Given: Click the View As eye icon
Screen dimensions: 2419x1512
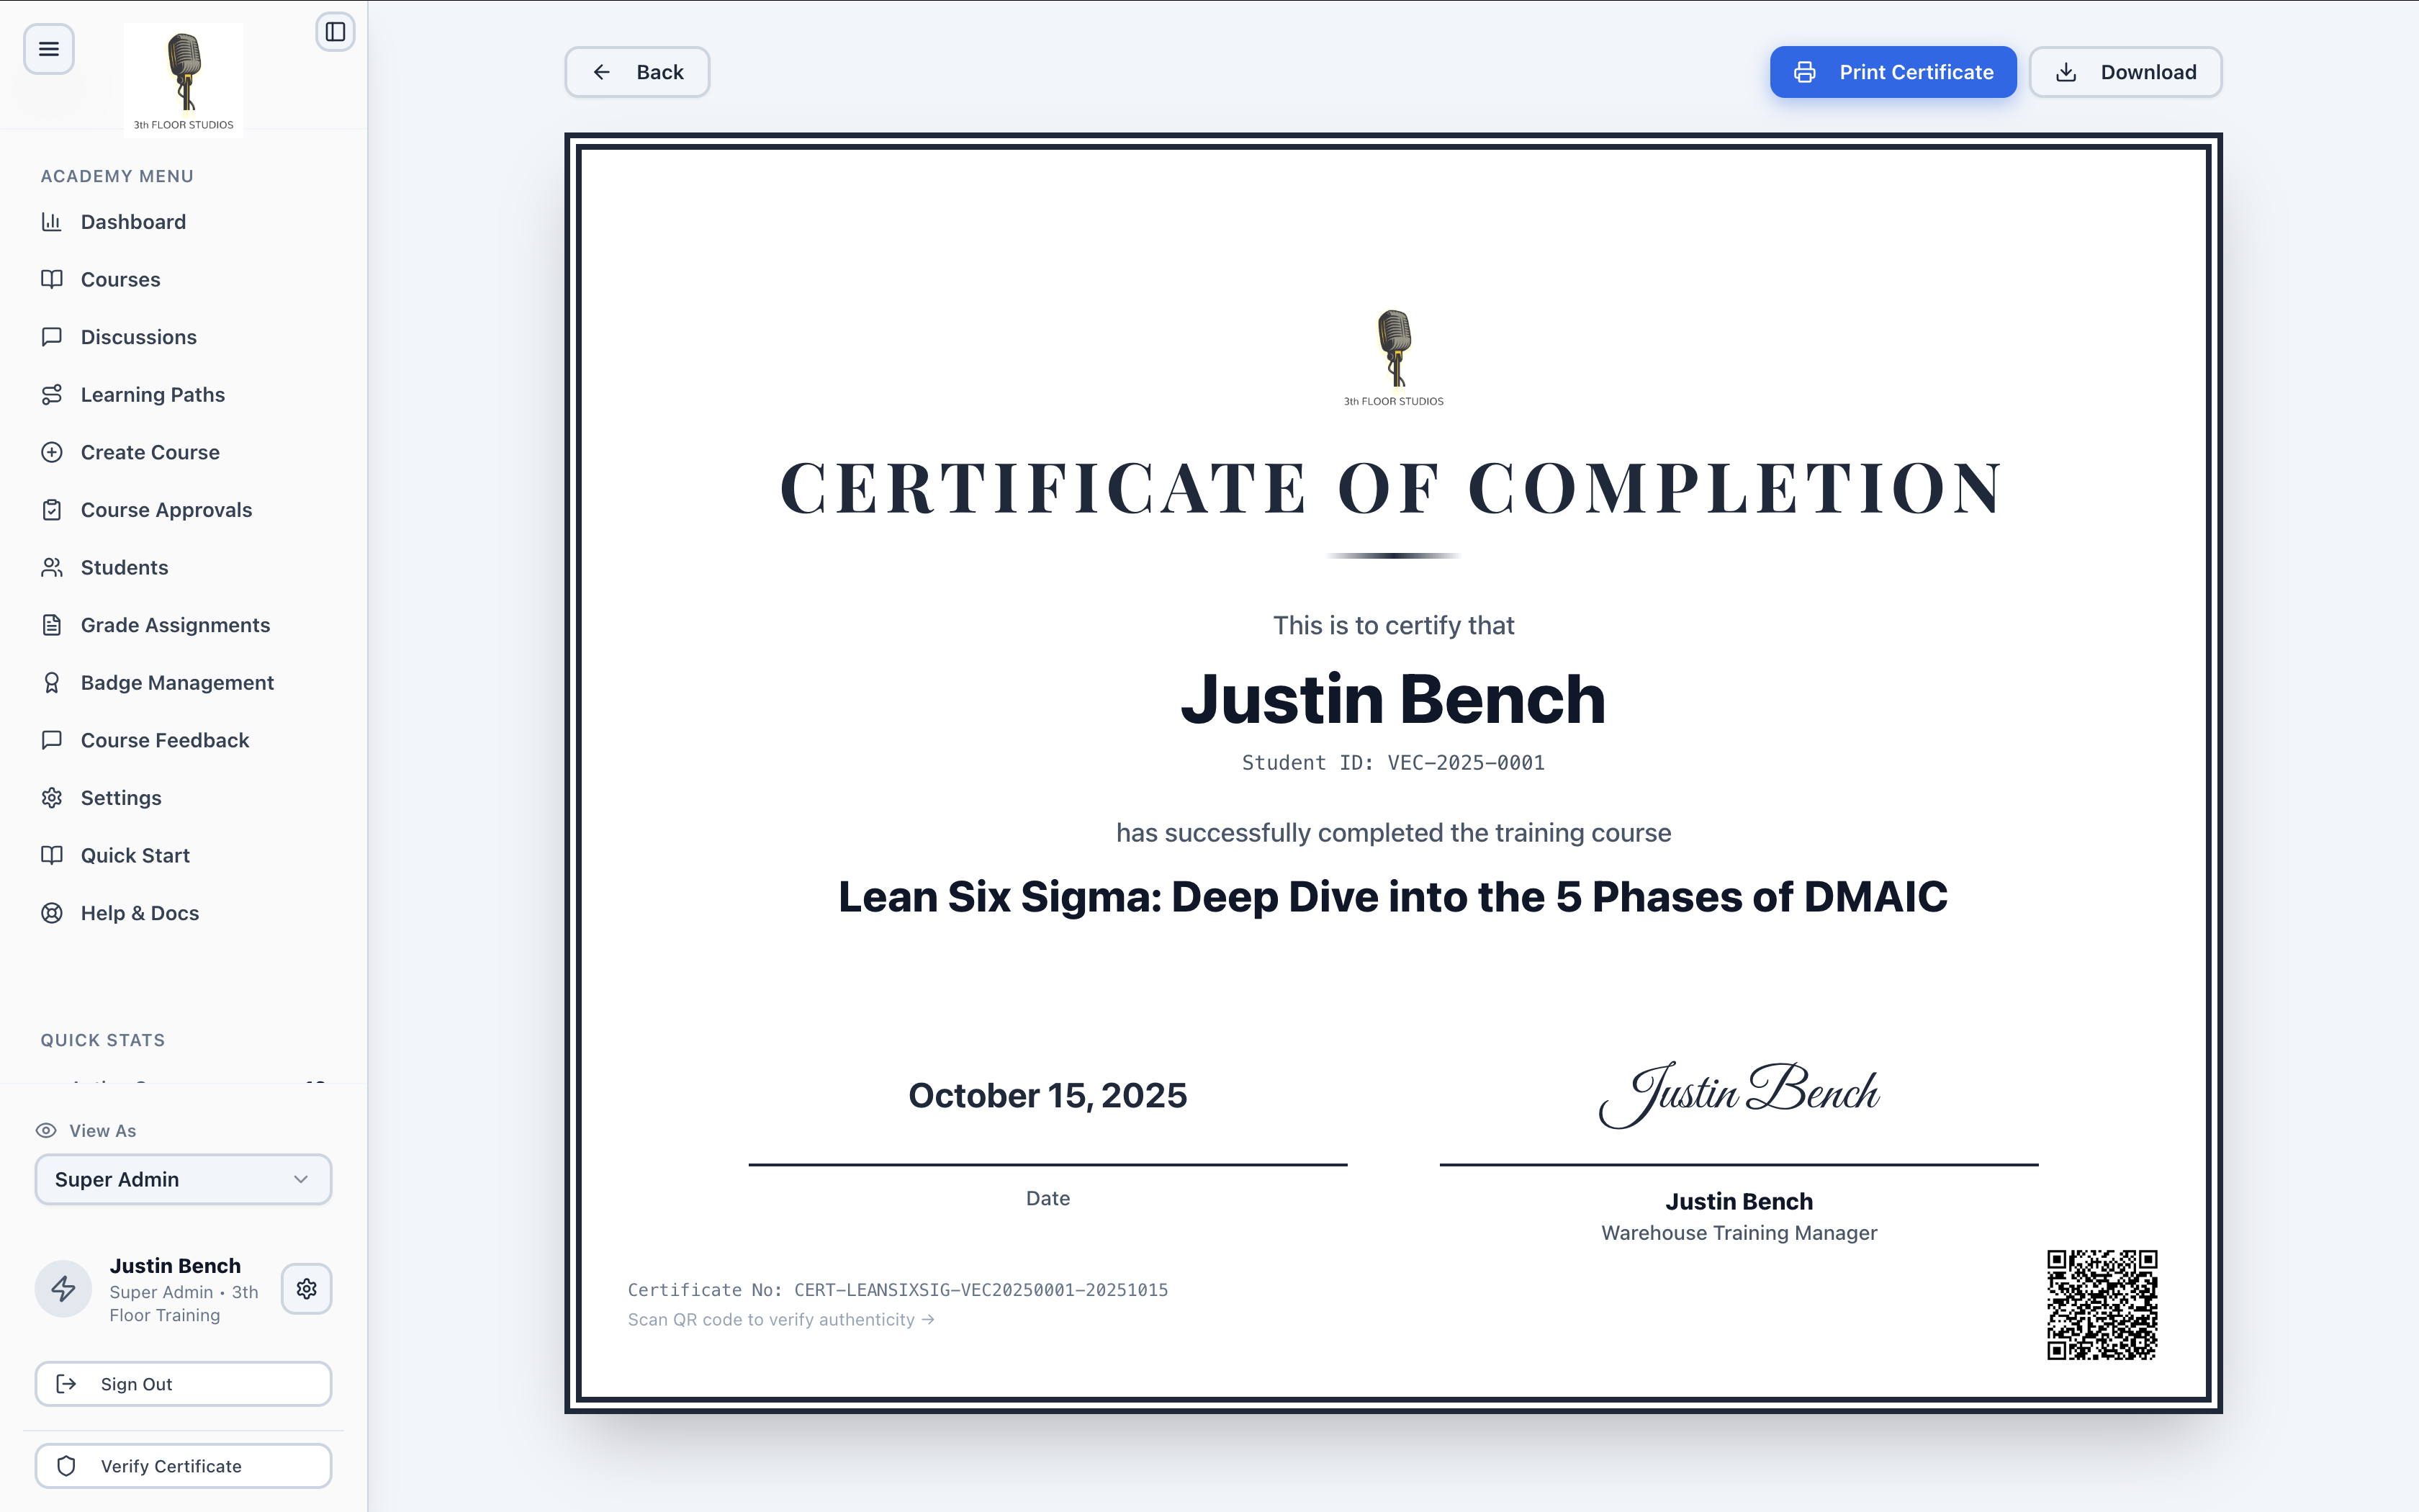Looking at the screenshot, I should click(x=46, y=1131).
